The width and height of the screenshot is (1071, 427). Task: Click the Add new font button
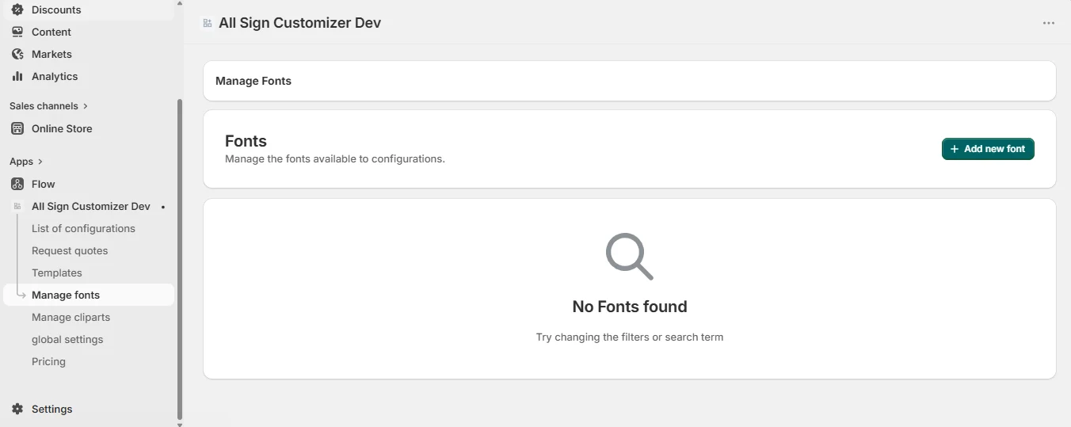pos(988,149)
